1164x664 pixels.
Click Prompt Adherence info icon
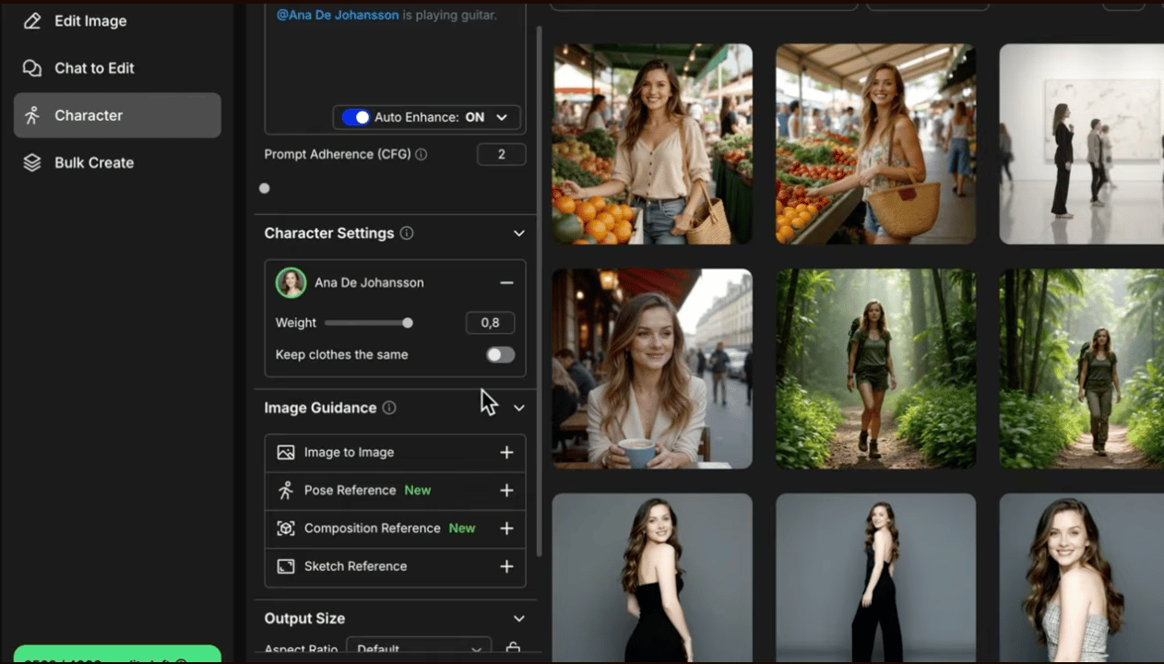pos(422,155)
